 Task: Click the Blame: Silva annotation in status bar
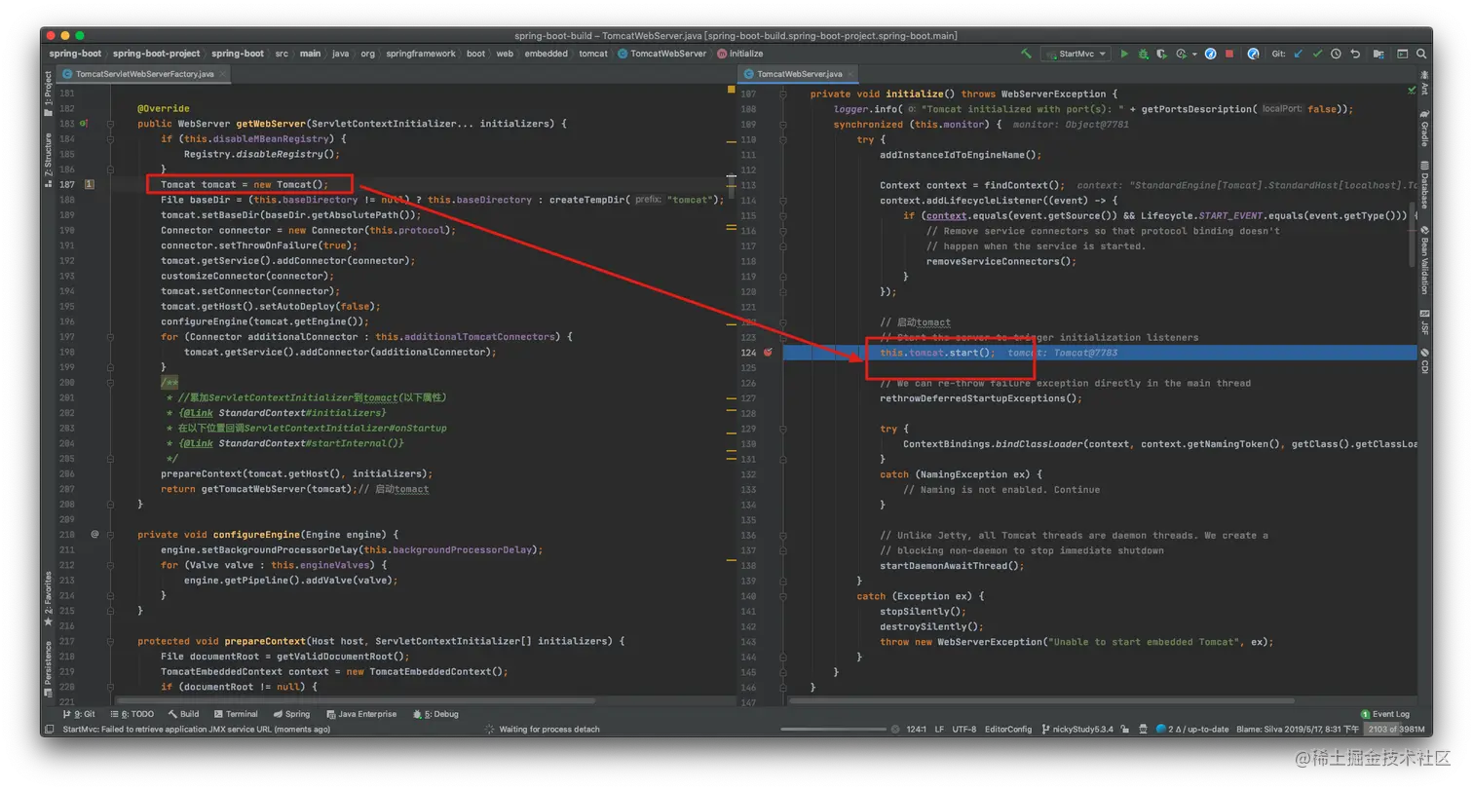coord(1298,729)
